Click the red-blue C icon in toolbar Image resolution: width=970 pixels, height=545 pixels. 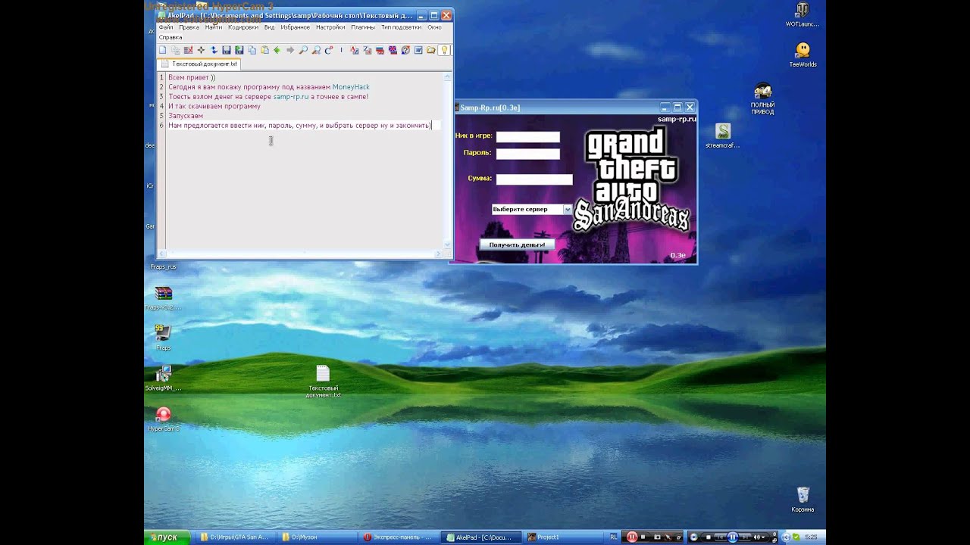point(329,50)
